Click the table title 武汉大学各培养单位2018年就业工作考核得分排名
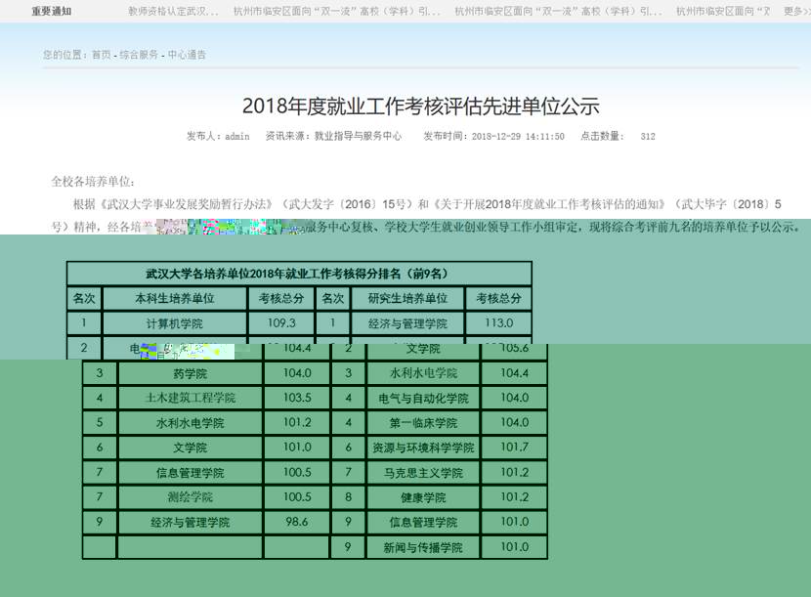 point(297,274)
